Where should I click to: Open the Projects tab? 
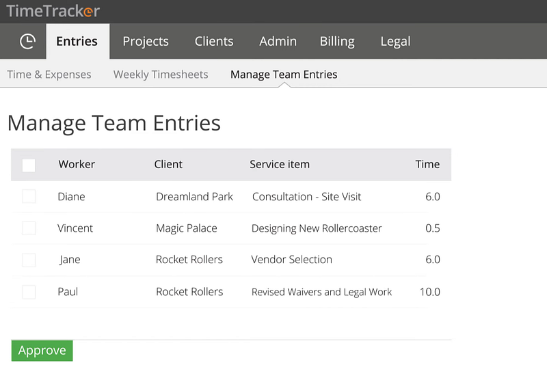[146, 42]
